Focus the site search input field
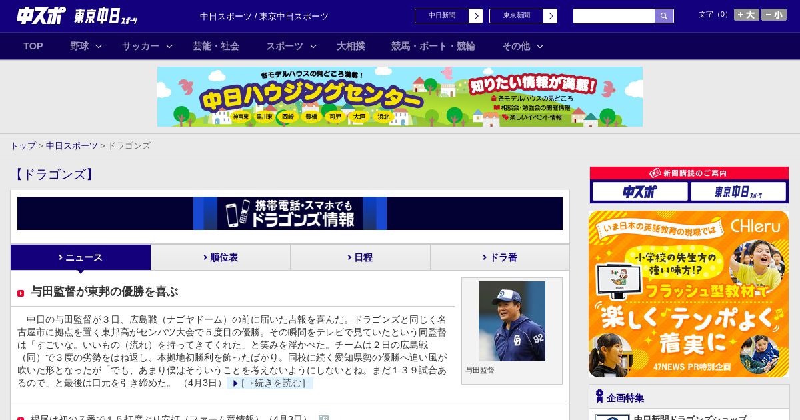Image resolution: width=800 pixels, height=420 pixels. [x=614, y=16]
